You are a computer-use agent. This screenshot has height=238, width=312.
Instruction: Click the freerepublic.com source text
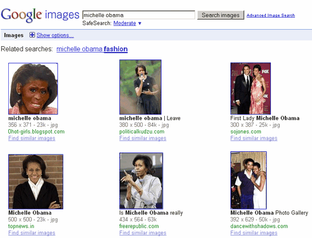(139, 226)
